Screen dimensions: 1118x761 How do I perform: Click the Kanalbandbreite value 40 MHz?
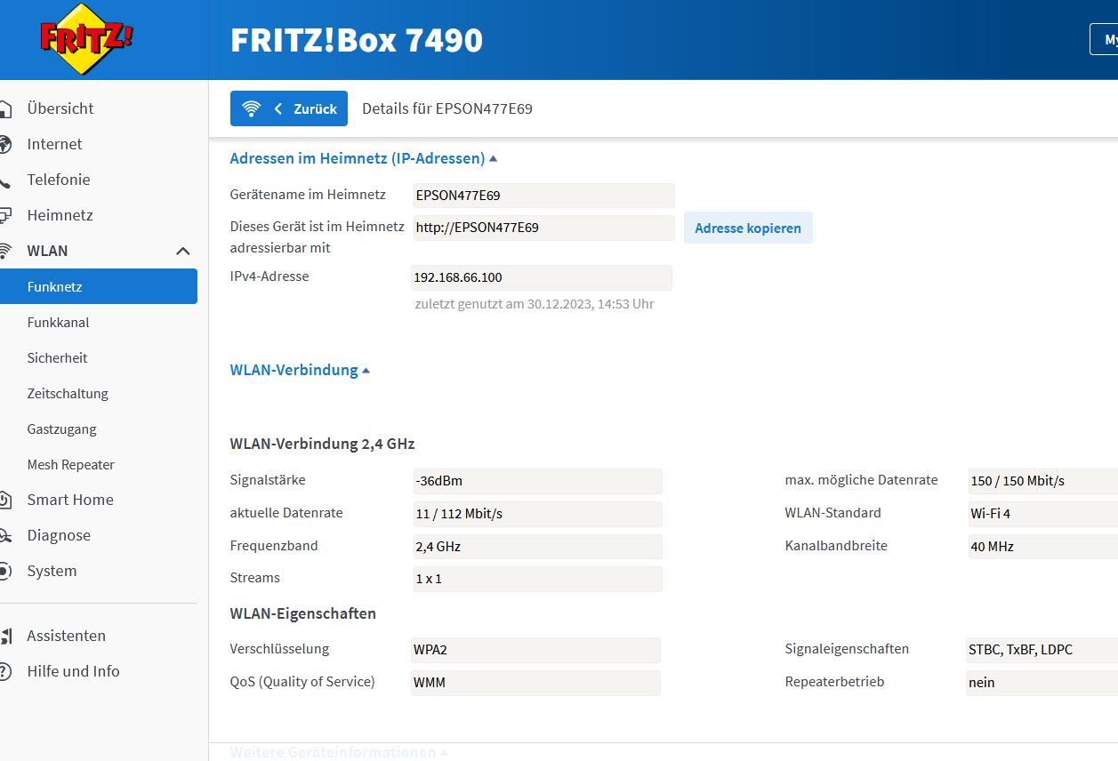[x=1042, y=547]
